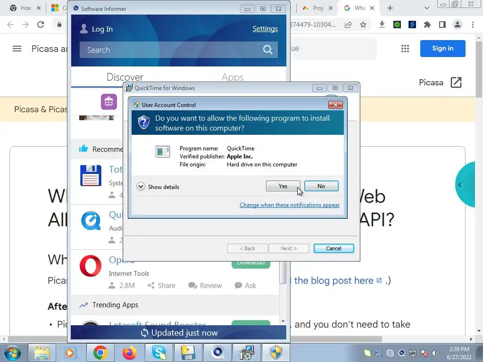Viewport: 483px width, 362px height.
Task: Open Chrome tab search dropdown arrow
Action: (426, 8)
